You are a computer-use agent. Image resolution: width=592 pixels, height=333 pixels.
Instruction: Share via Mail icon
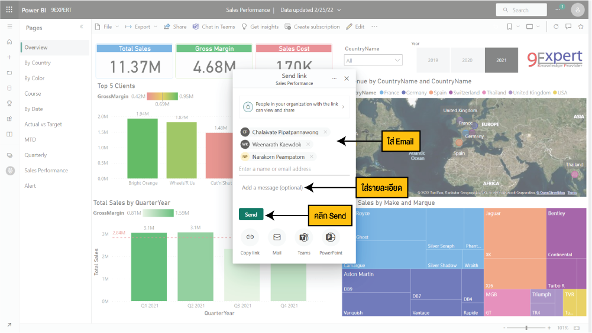click(x=277, y=237)
